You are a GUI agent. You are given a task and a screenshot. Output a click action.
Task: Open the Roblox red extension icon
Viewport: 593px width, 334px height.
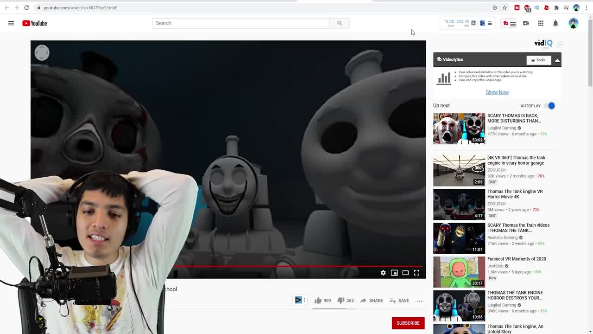coord(547,7)
